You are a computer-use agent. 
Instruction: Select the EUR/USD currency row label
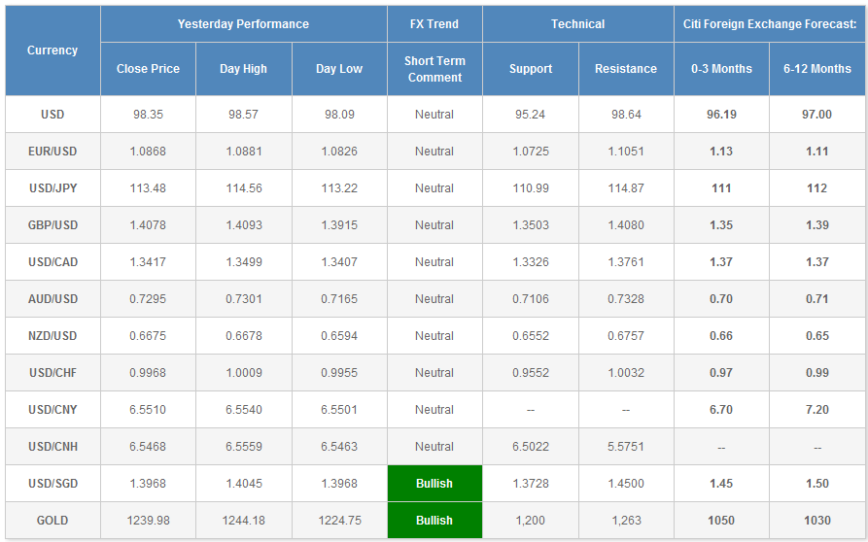tap(52, 152)
